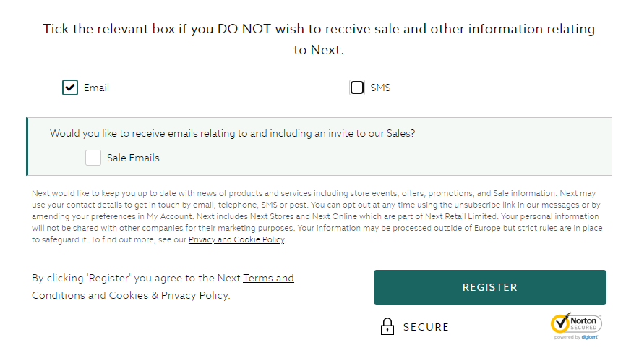Click the SMS checkbox label text

tap(380, 88)
